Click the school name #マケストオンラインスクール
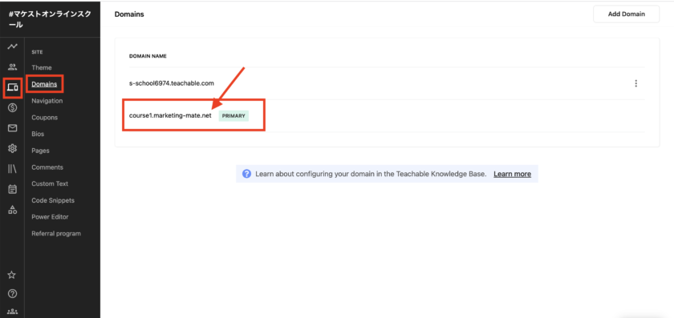 (50, 19)
